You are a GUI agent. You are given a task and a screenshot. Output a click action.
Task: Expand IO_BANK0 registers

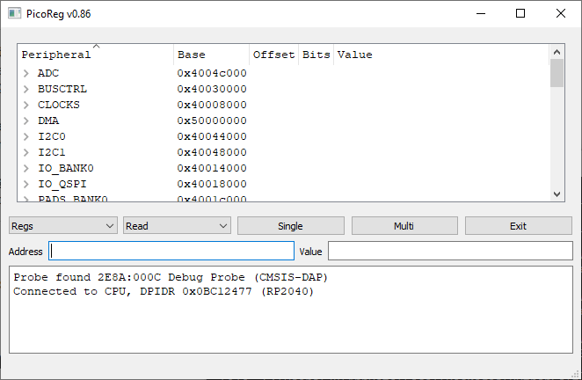26,168
